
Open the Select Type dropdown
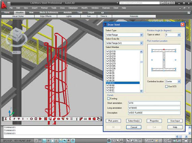click(141, 35)
